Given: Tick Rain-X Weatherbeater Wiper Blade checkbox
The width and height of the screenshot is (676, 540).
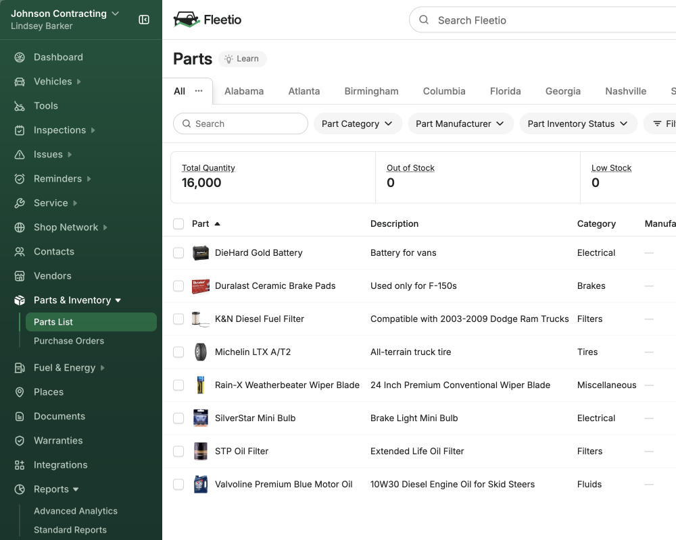Looking at the screenshot, I should (178, 385).
